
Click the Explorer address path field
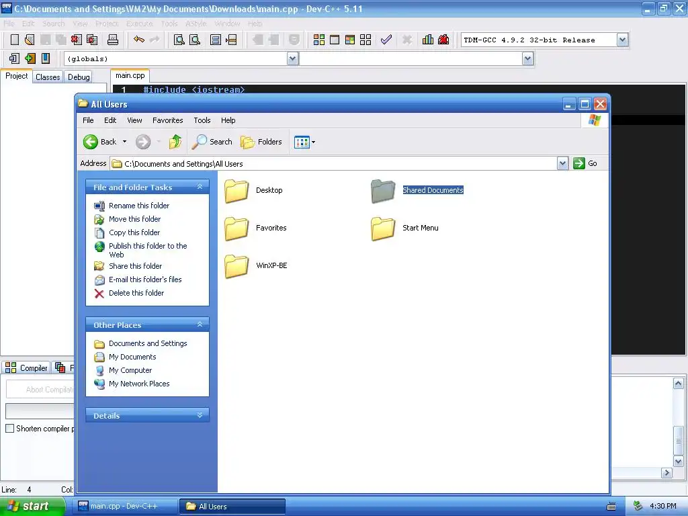(333, 164)
